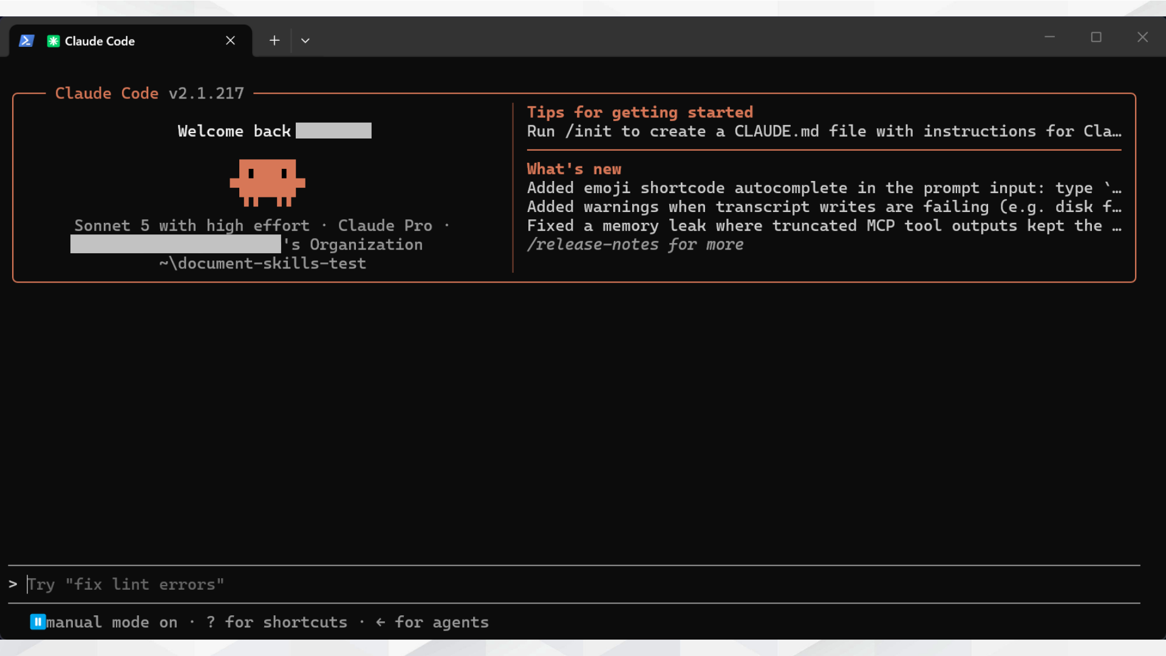Minimize the terminal window

pos(1049,37)
